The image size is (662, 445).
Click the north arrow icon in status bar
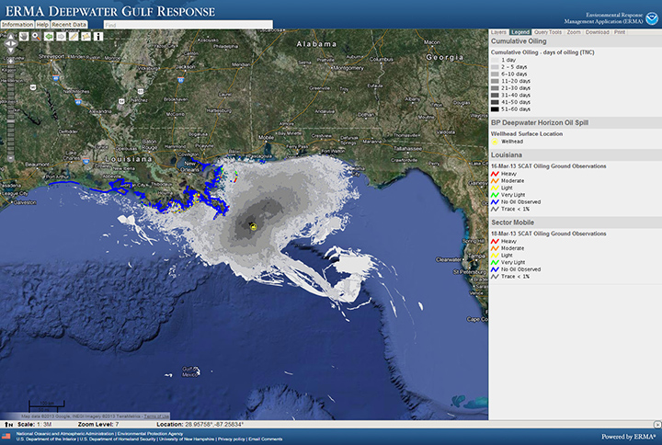[8, 424]
